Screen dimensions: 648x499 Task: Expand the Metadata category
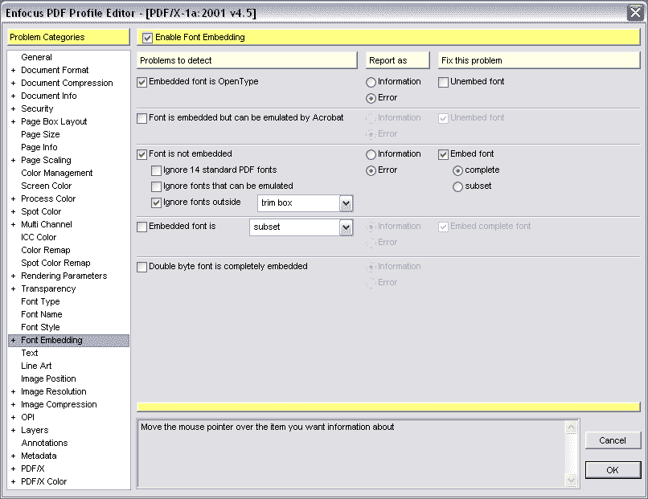[x=13, y=456]
